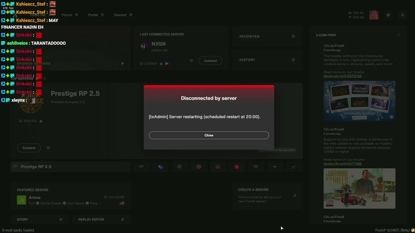Open the Replay Editor

[x=101, y=219]
